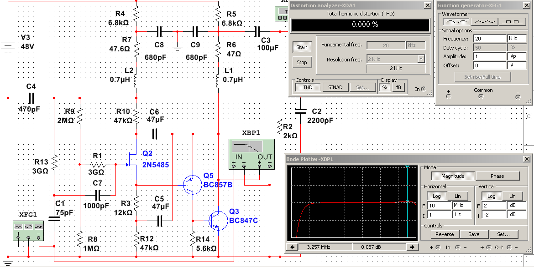Select sine waveform in Function generator
The height and width of the screenshot is (267, 534).
coord(456,21)
